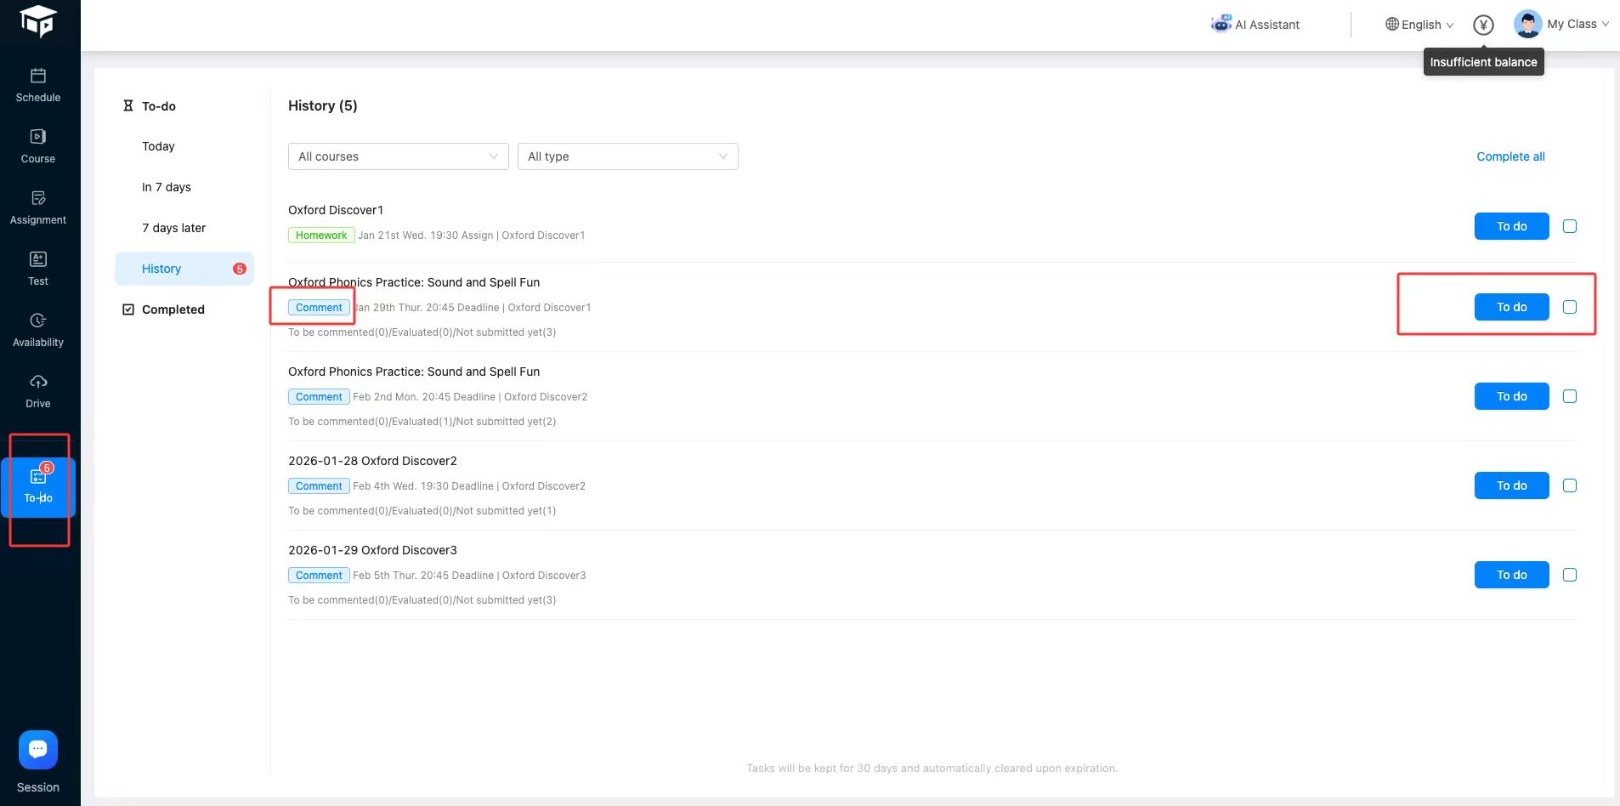Go to Assignment via sidebar icon
The image size is (1620, 806).
[x=38, y=199]
